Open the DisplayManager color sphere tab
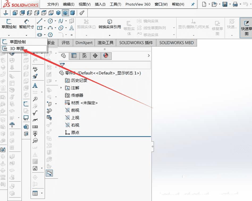Screen dimensions: 252x201 pyautogui.click(x=106, y=56)
